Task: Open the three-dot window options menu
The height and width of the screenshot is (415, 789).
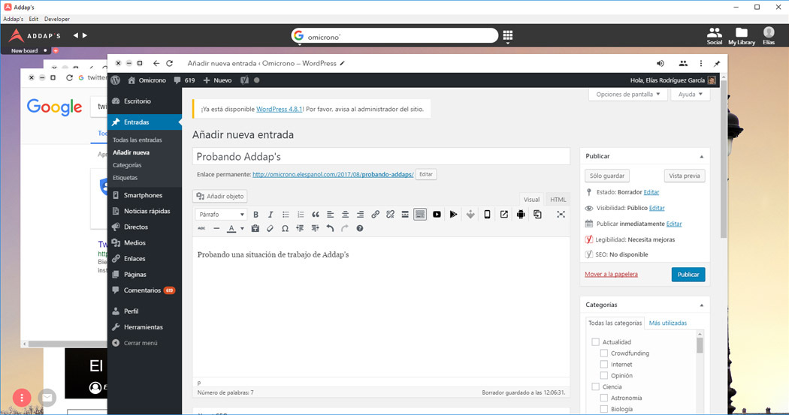Action: 700,63
